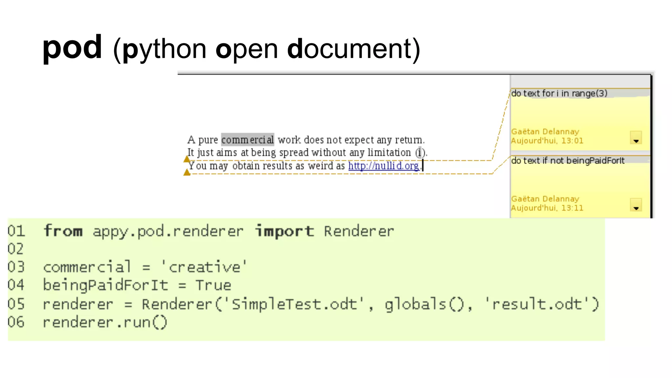The image size is (672, 378).
Task: Click the gray header above the comments
Action: [x=580, y=81]
